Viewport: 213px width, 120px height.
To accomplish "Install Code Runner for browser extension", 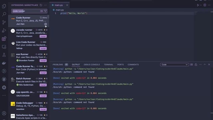I will click(x=43, y=73).
